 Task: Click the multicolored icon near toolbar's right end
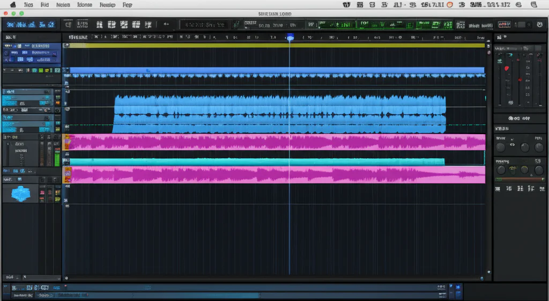[505, 25]
